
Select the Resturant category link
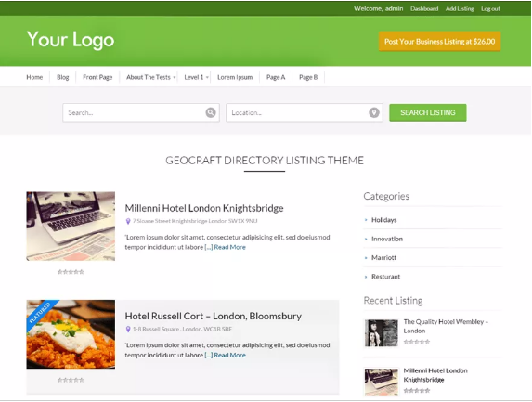(385, 277)
